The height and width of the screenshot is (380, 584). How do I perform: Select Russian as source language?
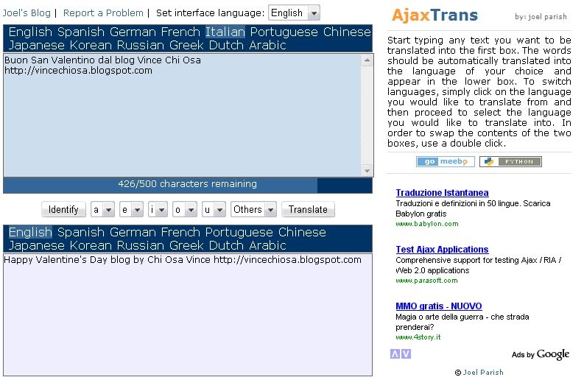point(141,46)
